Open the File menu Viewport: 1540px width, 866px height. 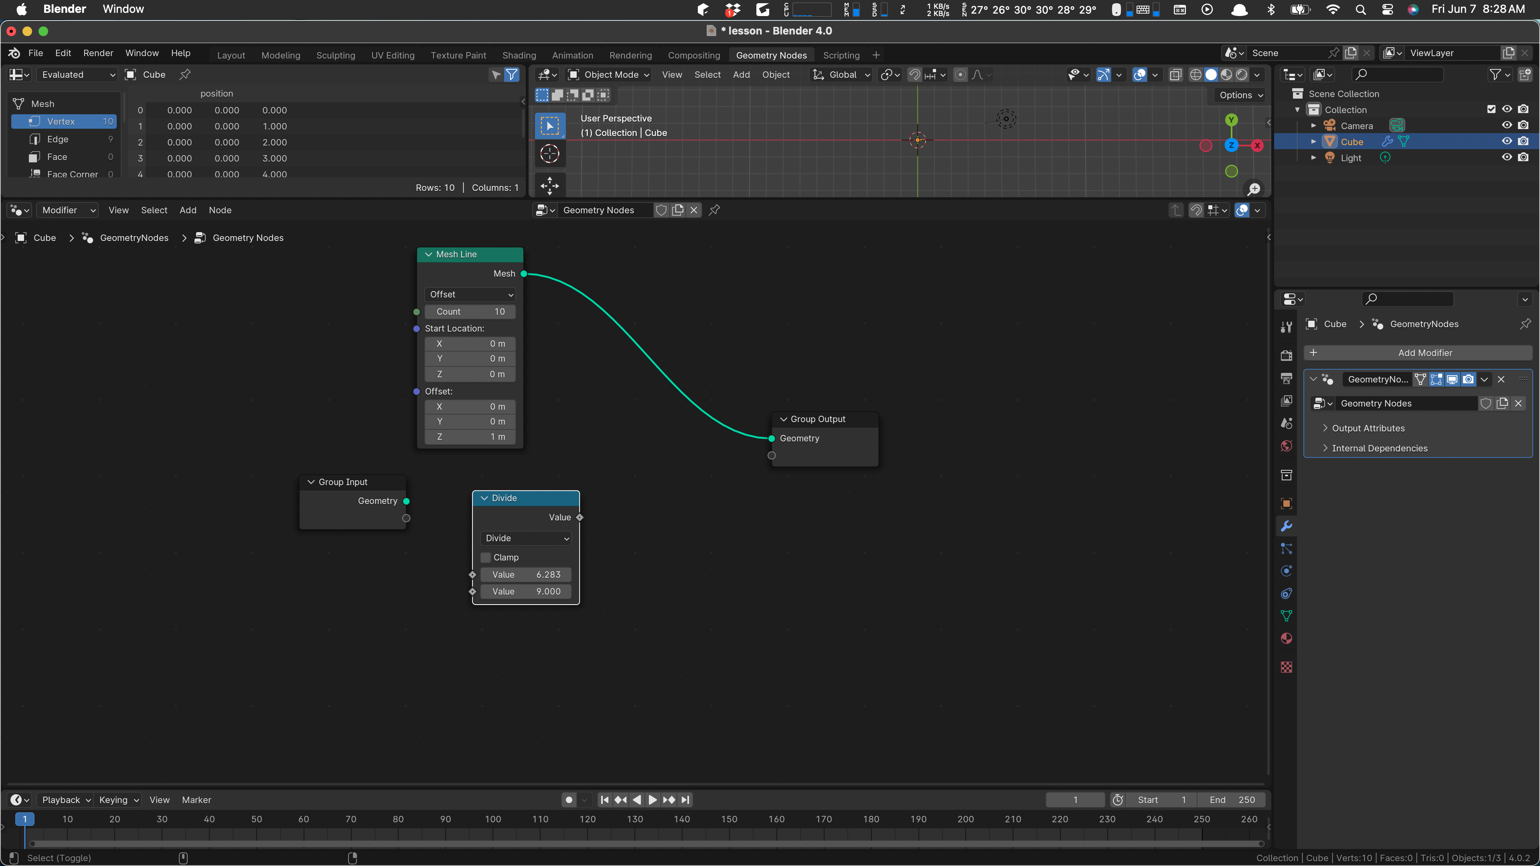(35, 53)
